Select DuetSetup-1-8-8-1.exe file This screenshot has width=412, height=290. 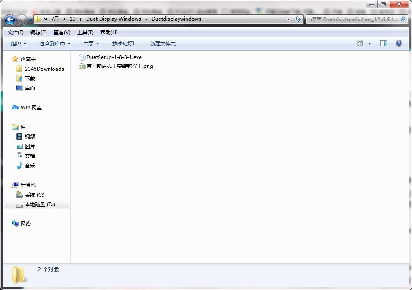[114, 57]
